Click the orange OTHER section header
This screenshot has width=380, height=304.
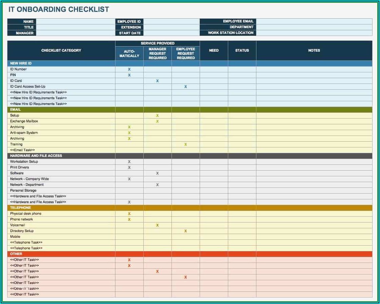coord(16,254)
